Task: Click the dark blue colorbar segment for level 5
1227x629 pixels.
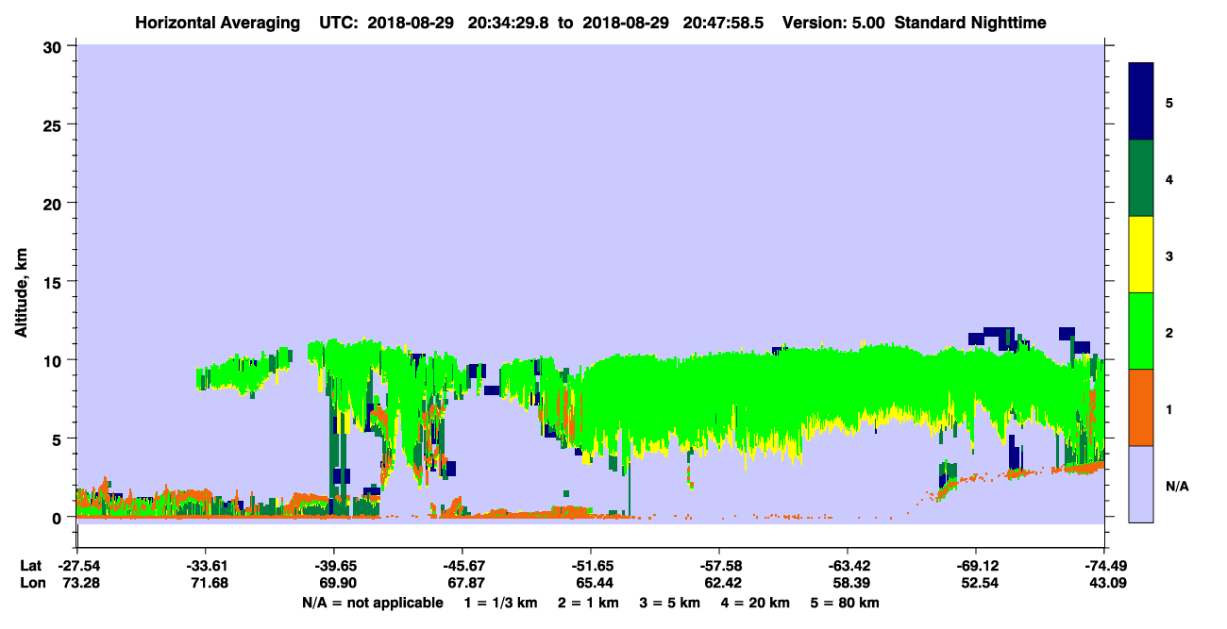Action: (1141, 102)
